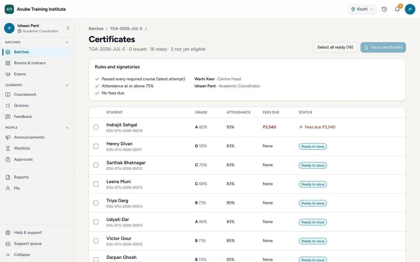
Task: Open Quizzes in sidebar
Action: (x=37, y=106)
